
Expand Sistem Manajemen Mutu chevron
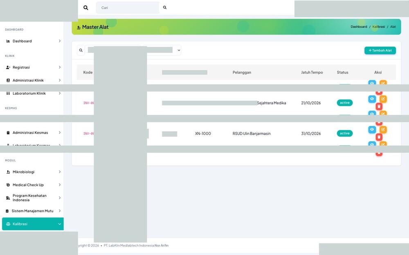(x=59, y=211)
